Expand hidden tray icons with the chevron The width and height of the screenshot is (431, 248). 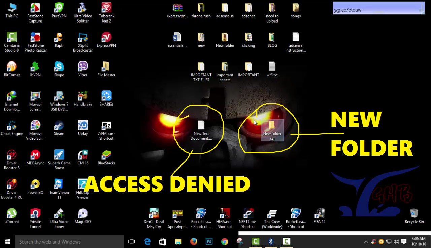tap(366, 241)
